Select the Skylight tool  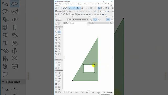click(x=59, y=43)
